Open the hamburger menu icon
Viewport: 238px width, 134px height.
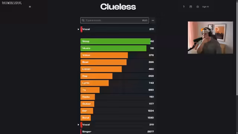[x=30, y=7]
